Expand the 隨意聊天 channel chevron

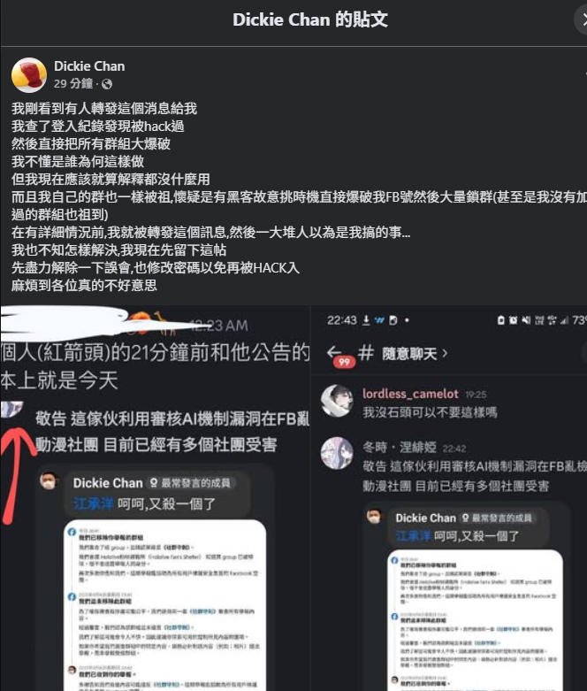(445, 353)
